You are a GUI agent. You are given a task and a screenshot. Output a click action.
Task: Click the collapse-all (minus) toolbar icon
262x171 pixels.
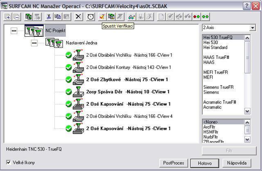coord(16,17)
